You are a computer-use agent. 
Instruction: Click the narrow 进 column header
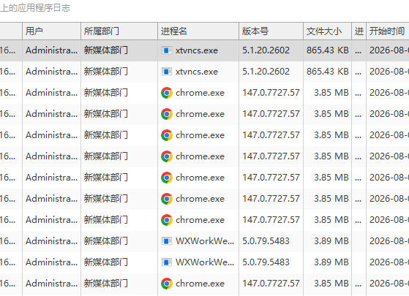(359, 31)
